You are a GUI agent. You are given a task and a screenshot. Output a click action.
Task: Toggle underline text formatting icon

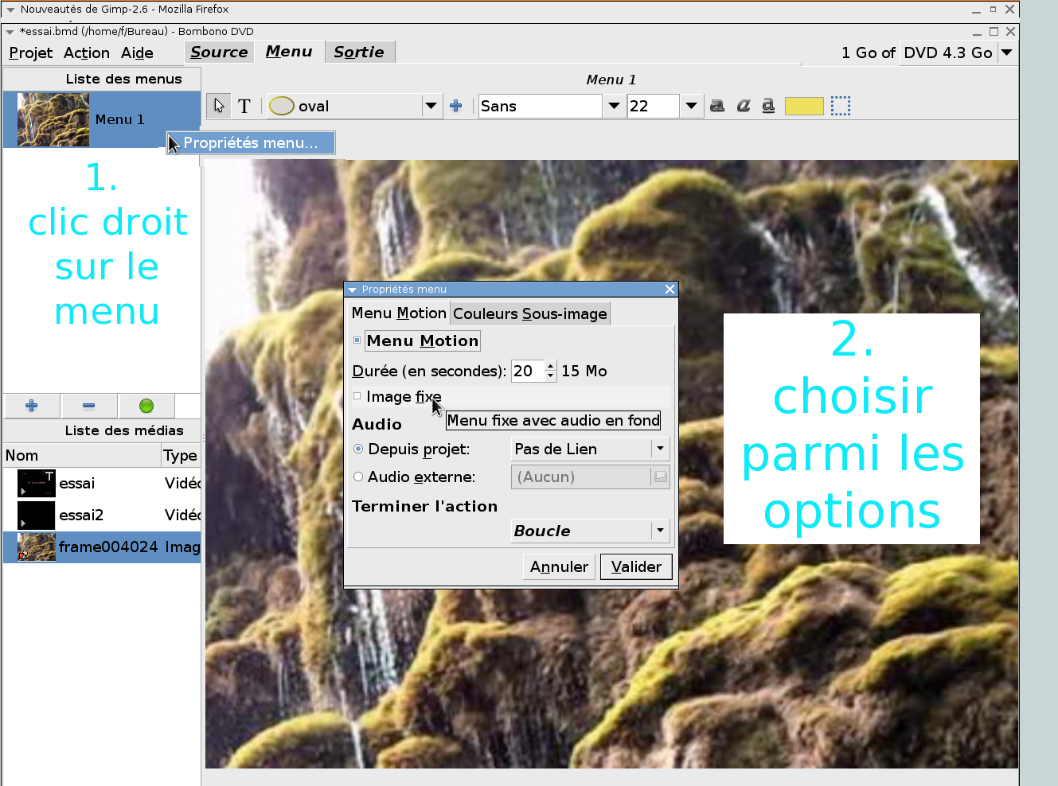[768, 106]
